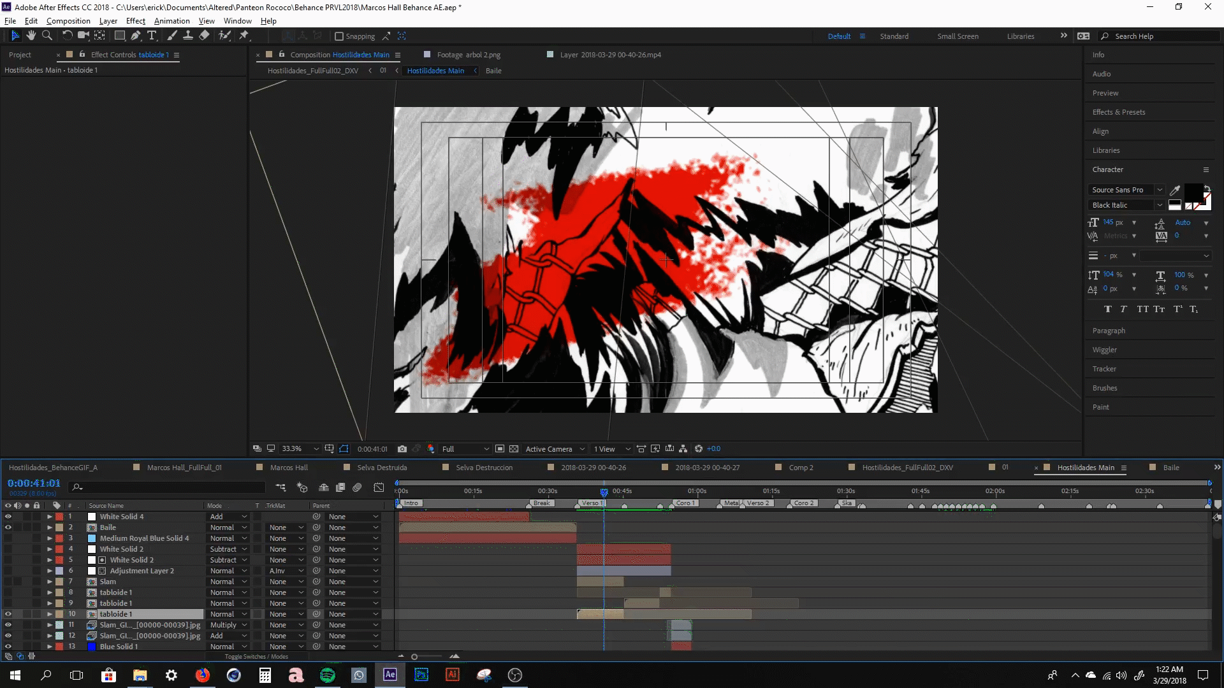This screenshot has height=688, width=1224.
Task: Select the Eraser tool
Action: (205, 36)
